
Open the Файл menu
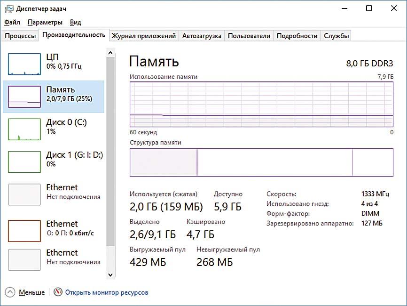(12, 22)
